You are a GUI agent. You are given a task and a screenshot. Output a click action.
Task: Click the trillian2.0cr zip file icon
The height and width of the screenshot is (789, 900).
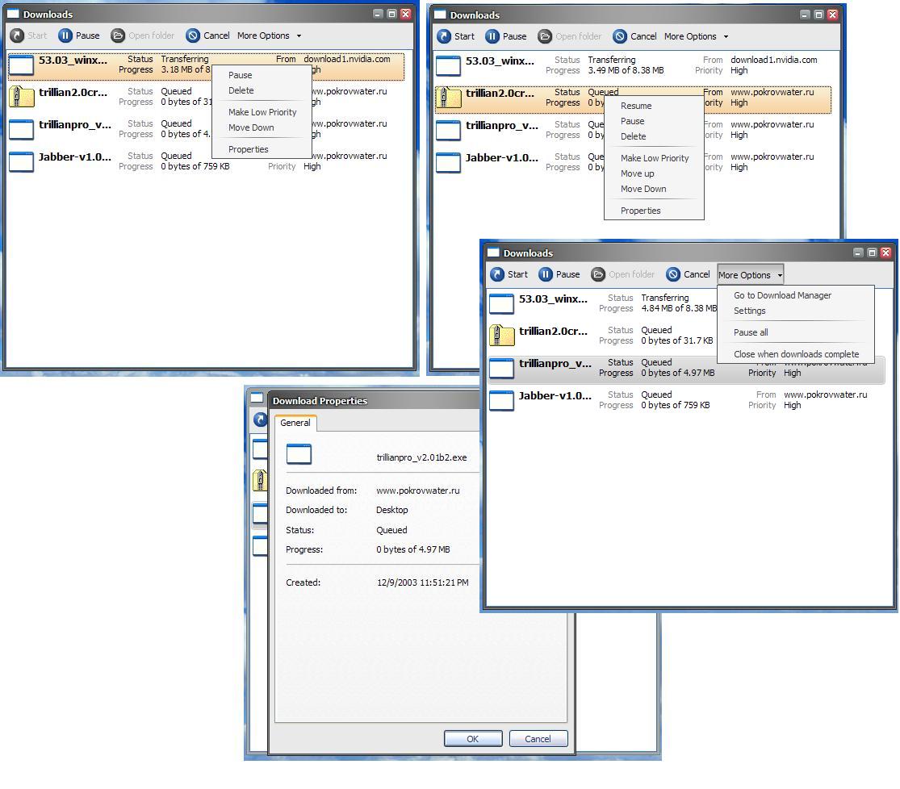21,98
